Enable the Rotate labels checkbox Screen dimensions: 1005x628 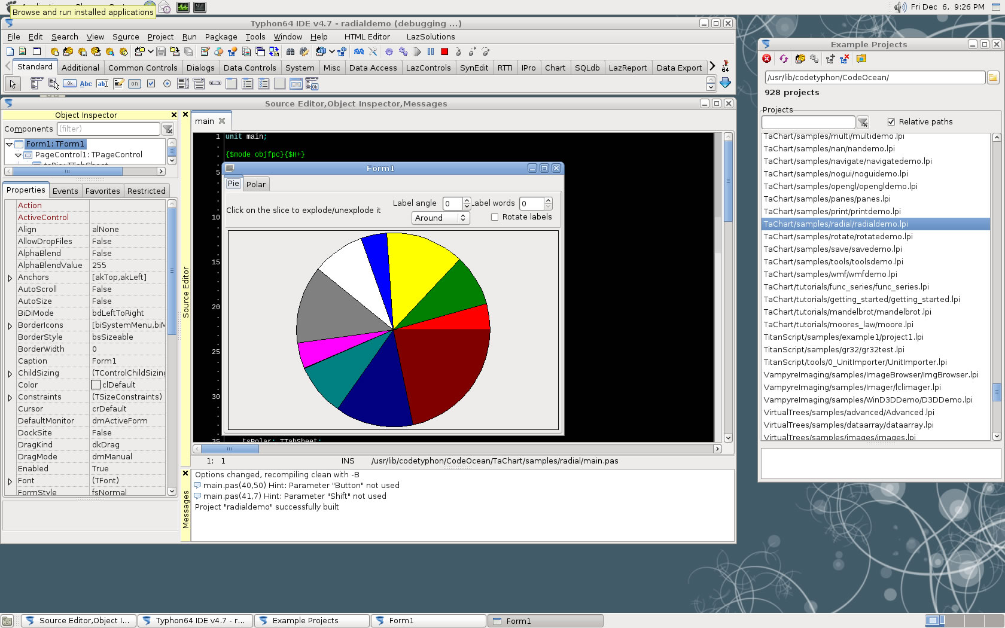(x=495, y=217)
